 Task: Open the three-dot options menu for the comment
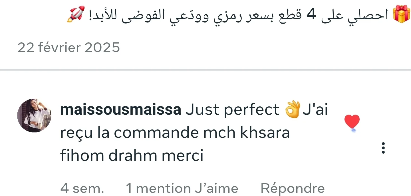[383, 148]
